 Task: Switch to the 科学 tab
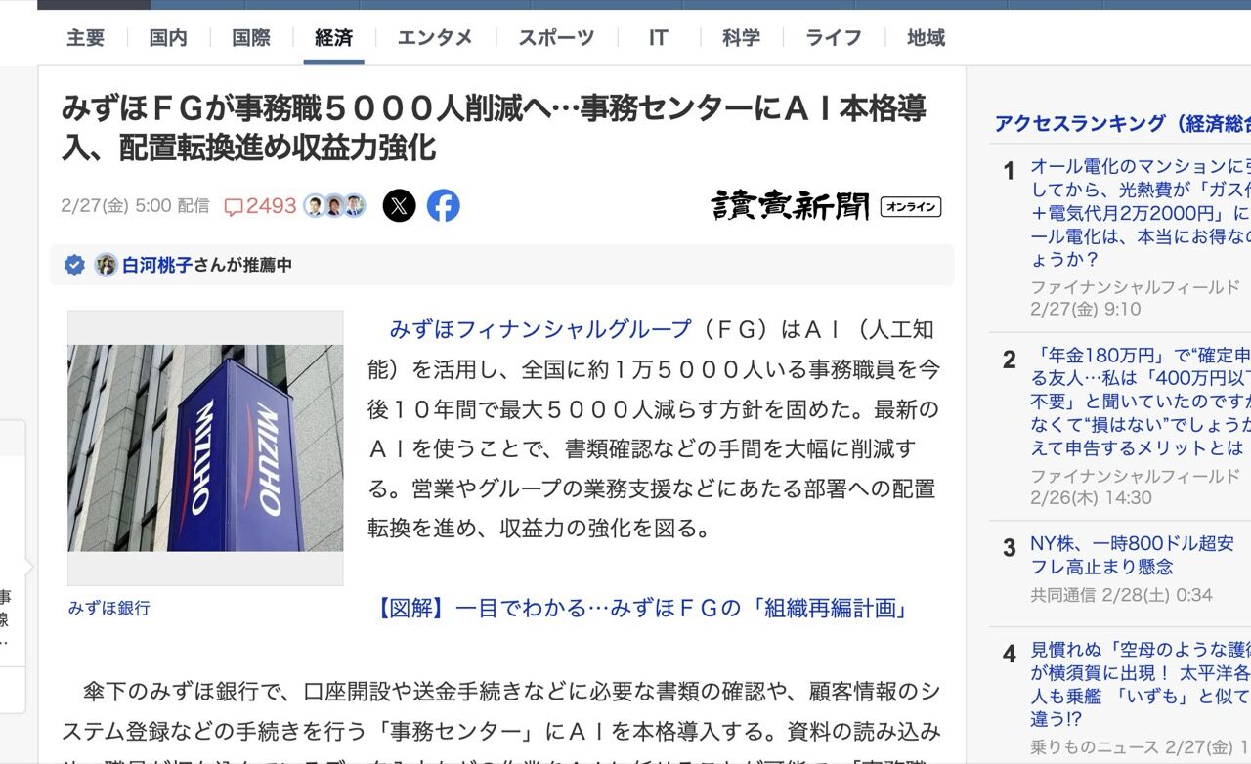741,38
